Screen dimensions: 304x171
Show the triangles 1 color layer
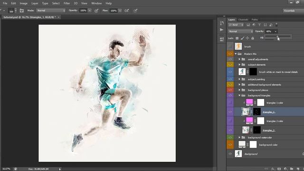click(x=230, y=103)
